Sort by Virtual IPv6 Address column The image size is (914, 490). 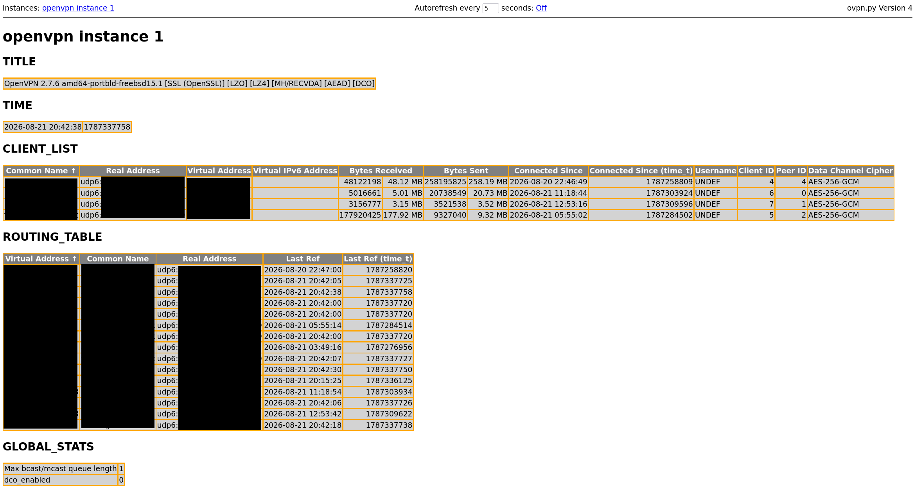click(295, 171)
